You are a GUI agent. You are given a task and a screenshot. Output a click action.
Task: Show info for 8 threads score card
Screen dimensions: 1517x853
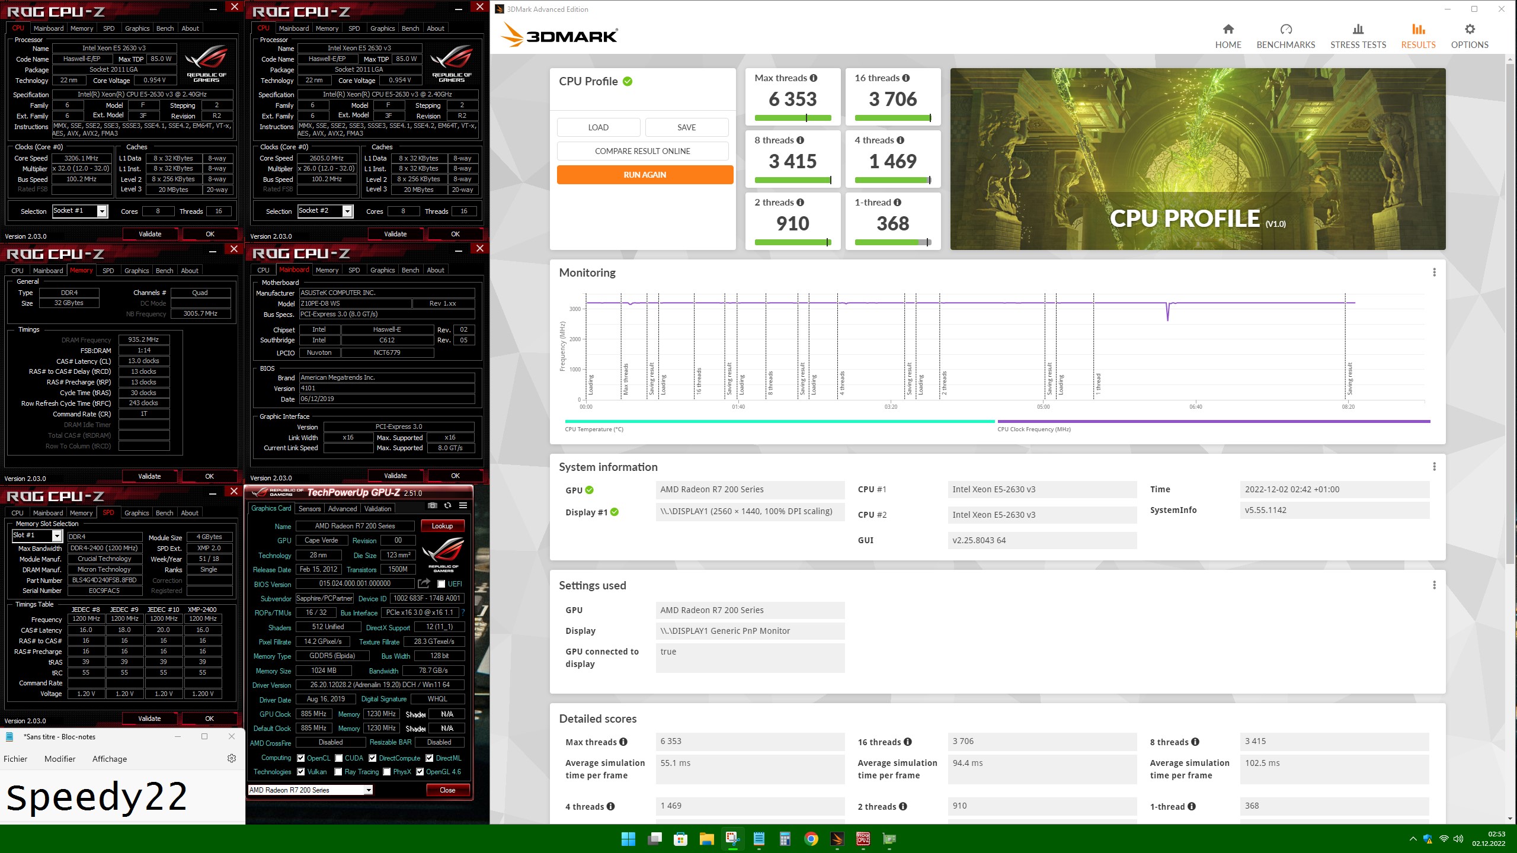(801, 140)
